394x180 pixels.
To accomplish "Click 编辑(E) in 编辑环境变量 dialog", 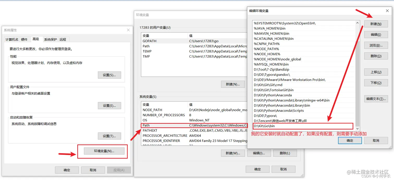I will click(x=376, y=35).
